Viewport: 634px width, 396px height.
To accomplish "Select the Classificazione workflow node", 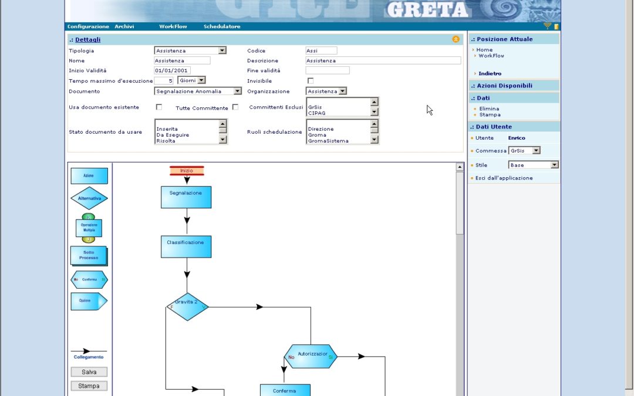I will (186, 247).
